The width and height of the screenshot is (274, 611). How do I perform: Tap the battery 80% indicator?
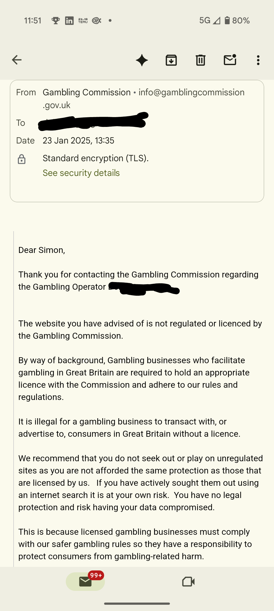[237, 21]
